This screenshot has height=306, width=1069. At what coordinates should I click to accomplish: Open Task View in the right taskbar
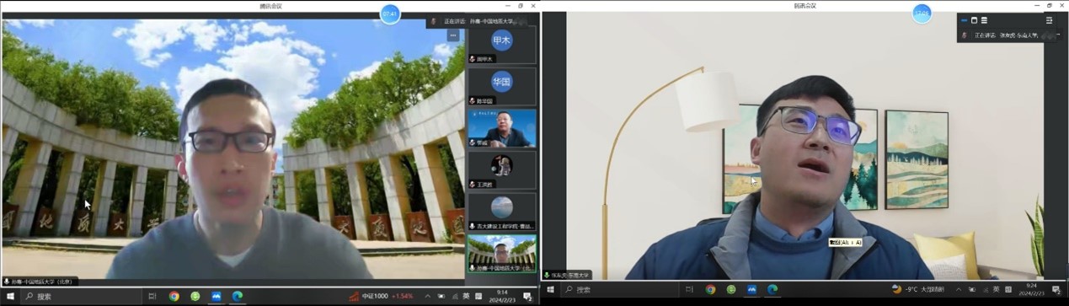click(688, 290)
